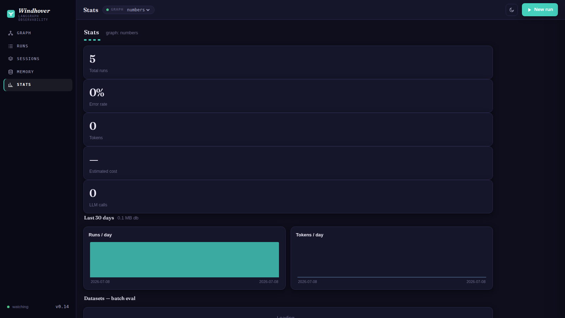Image resolution: width=565 pixels, height=318 pixels.
Task: Open the GRAPH numbers dropdown pill
Action: coord(129,10)
